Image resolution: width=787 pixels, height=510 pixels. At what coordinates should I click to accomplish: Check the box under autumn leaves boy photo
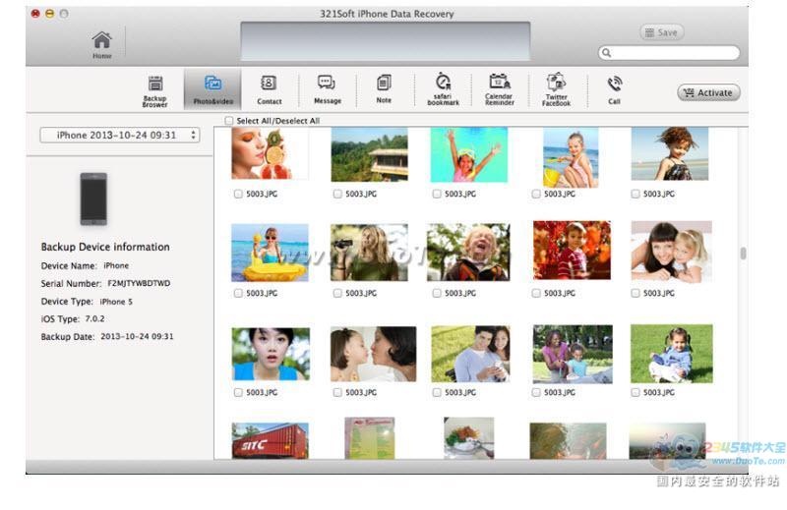pos(536,293)
